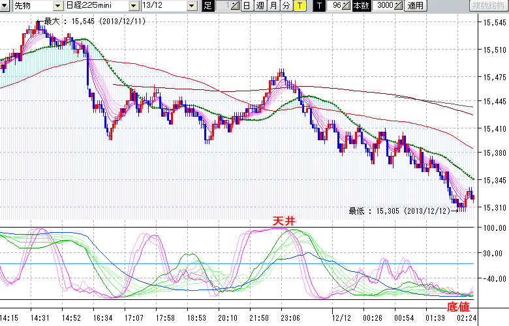Select the 日 daily timeframe button
Screen dimensions: 509x326
(246, 6)
